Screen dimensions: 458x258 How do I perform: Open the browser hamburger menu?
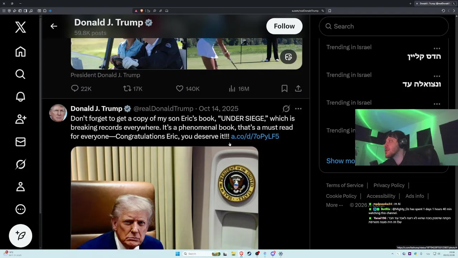(x=4, y=11)
